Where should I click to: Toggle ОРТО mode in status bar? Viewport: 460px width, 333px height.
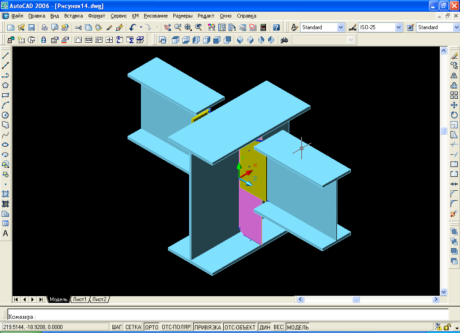pos(152,327)
